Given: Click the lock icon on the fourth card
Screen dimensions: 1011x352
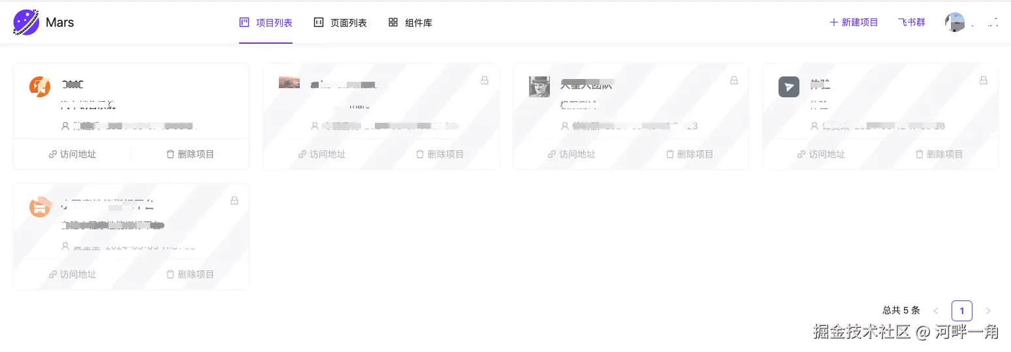Looking at the screenshot, I should [x=984, y=80].
